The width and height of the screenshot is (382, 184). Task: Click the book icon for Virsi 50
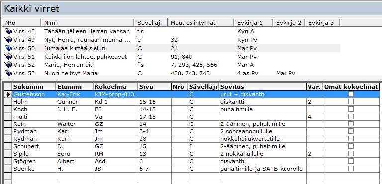pyautogui.click(x=8, y=48)
